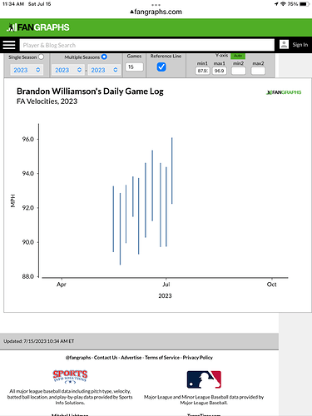Tap the battery status icon
Image resolution: width=312 pixels, height=416 pixels.
click(x=305, y=4)
